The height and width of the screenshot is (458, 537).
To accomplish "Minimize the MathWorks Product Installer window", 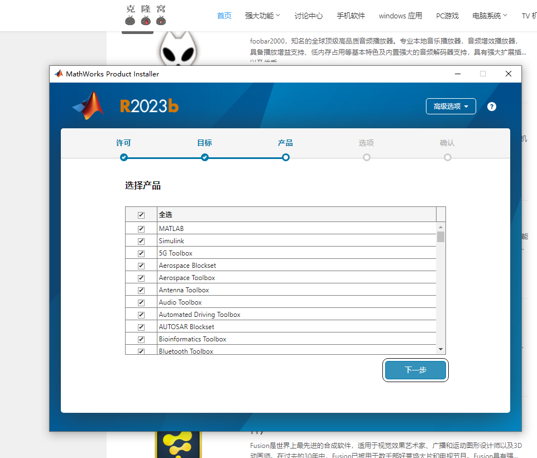I will pos(458,74).
